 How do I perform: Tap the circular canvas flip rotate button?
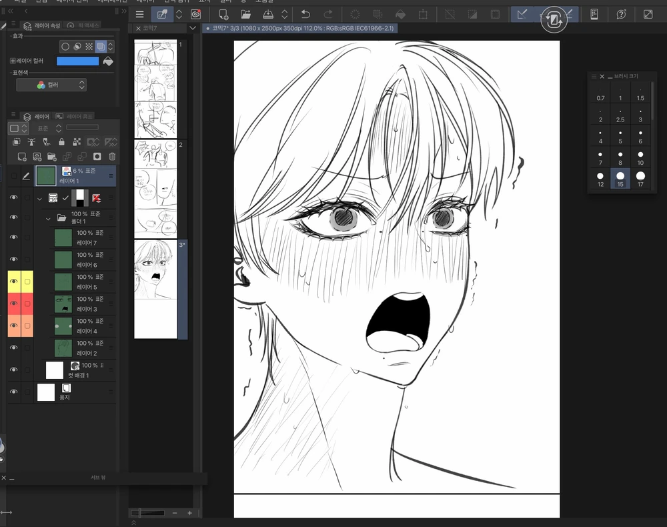click(x=554, y=20)
